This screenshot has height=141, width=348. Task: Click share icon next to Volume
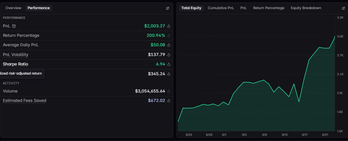coord(169,91)
